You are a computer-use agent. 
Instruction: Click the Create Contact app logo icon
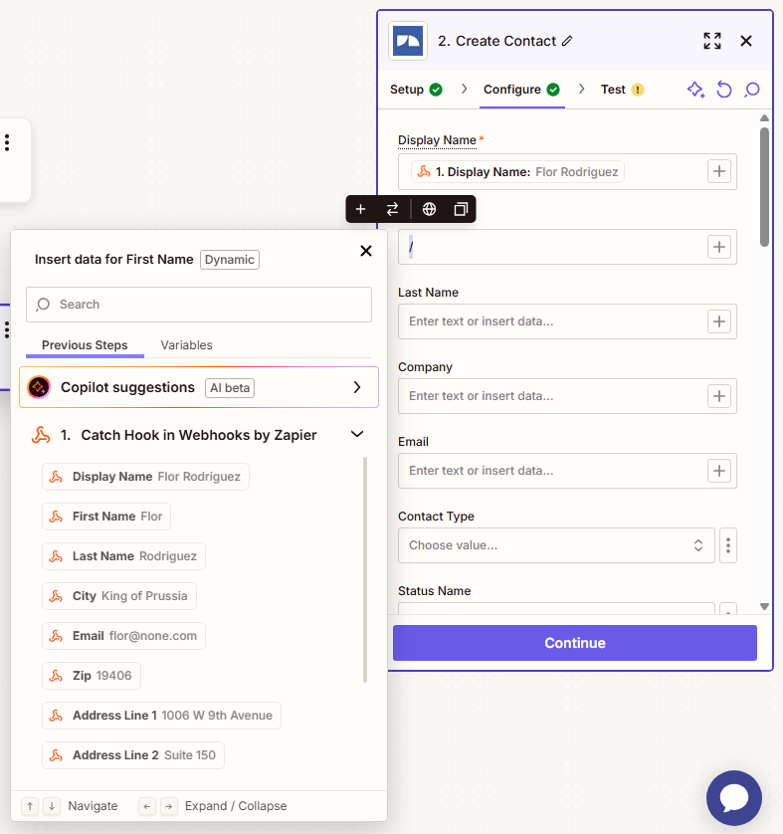(408, 41)
